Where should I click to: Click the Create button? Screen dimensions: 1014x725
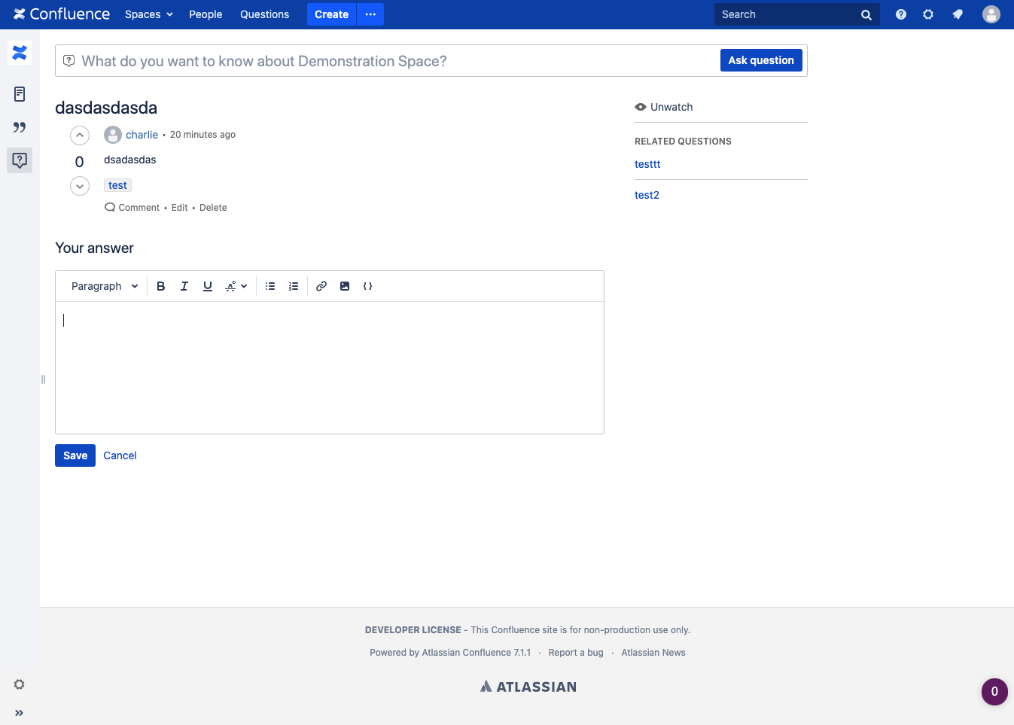(x=331, y=14)
